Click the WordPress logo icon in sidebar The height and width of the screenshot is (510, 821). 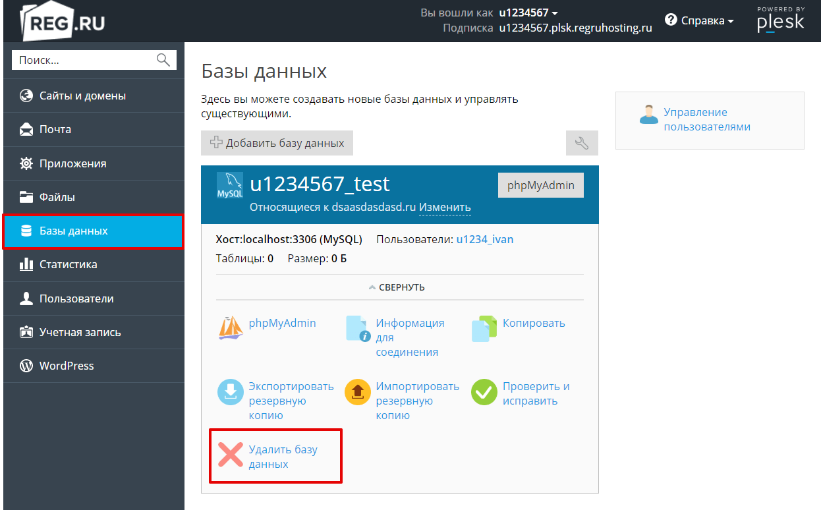[26, 366]
